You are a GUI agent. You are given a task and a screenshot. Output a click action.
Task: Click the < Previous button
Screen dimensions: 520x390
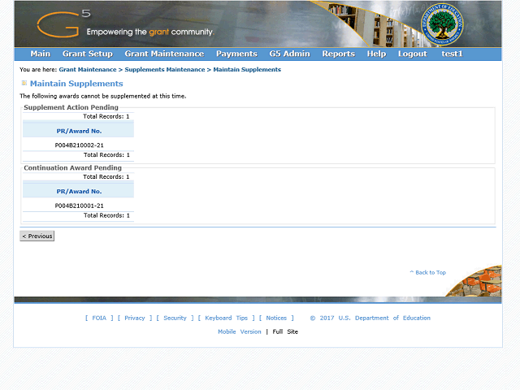tap(37, 236)
